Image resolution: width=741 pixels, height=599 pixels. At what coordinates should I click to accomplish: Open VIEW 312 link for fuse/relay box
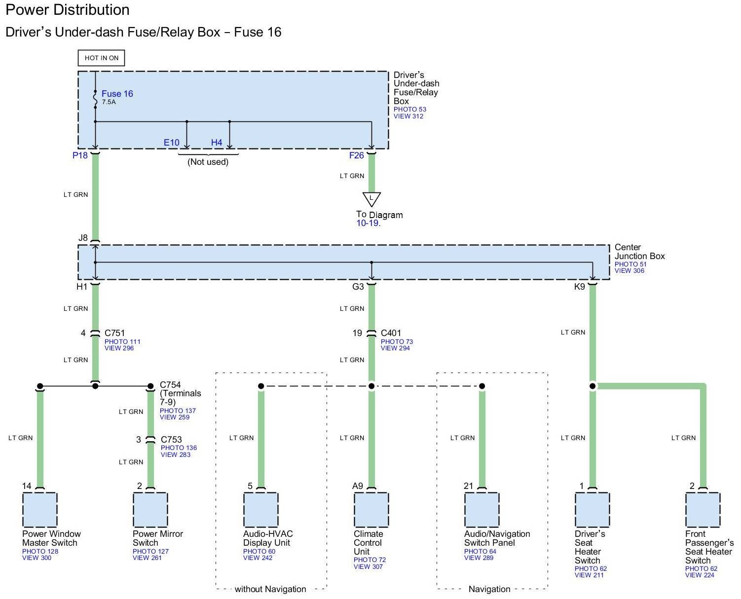408,116
